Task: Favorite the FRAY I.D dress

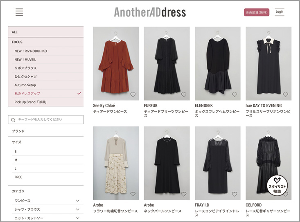Action: pos(235,194)
